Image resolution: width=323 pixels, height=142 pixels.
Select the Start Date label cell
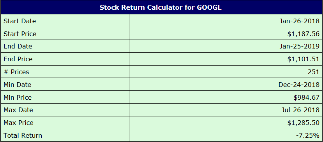click(x=65, y=21)
